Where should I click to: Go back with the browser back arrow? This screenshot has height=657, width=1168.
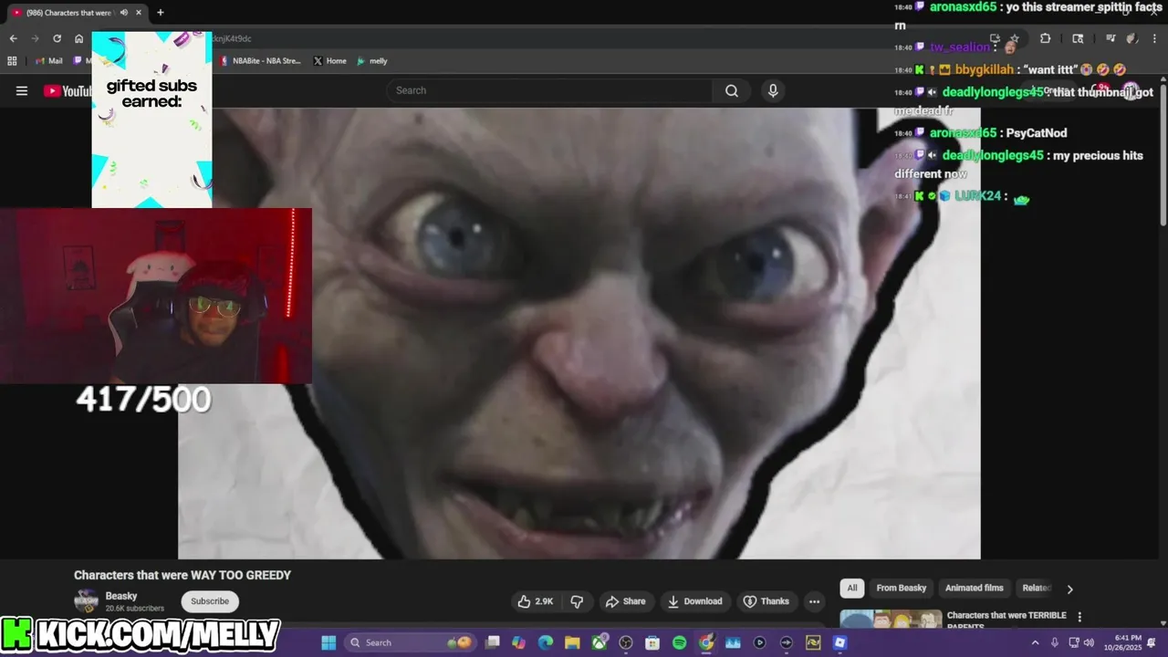(x=13, y=38)
